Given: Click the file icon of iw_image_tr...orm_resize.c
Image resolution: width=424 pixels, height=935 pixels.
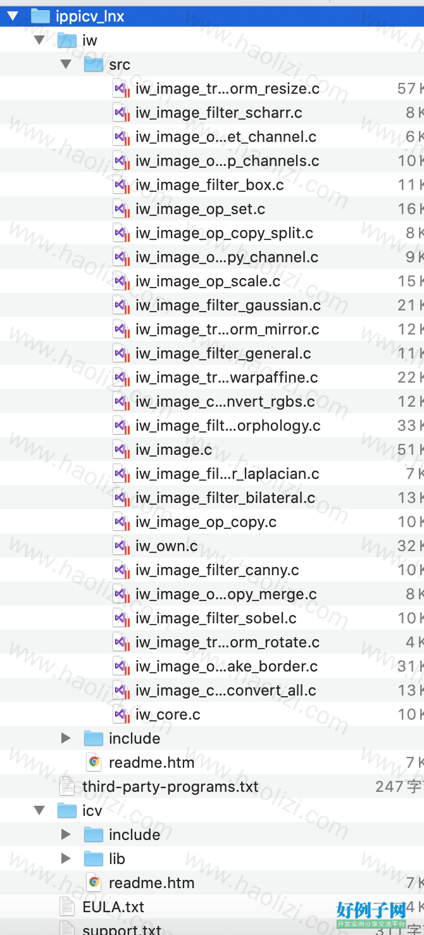Looking at the screenshot, I should [x=122, y=89].
